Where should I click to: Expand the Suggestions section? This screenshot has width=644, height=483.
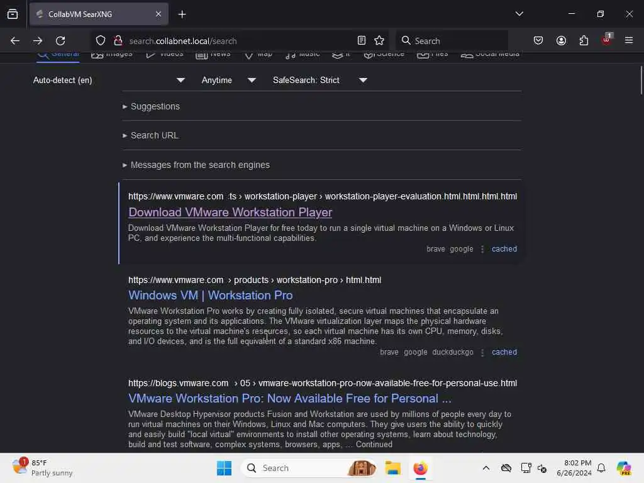point(155,106)
